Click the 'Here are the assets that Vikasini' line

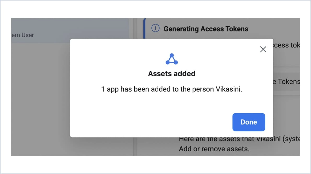click(239, 139)
